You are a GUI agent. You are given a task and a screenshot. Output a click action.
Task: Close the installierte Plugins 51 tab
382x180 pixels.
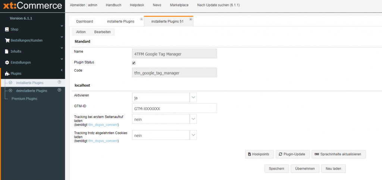click(x=190, y=19)
